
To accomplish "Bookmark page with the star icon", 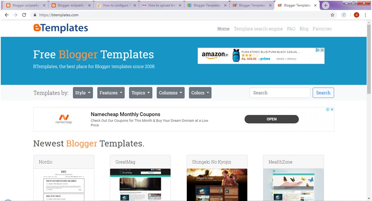I will pyautogui.click(x=332, y=15).
